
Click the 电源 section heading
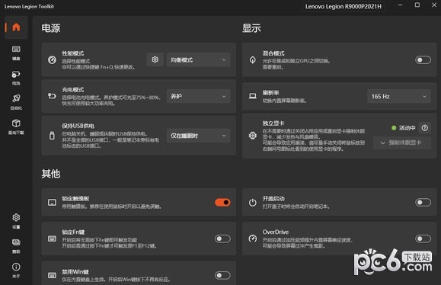[50, 28]
